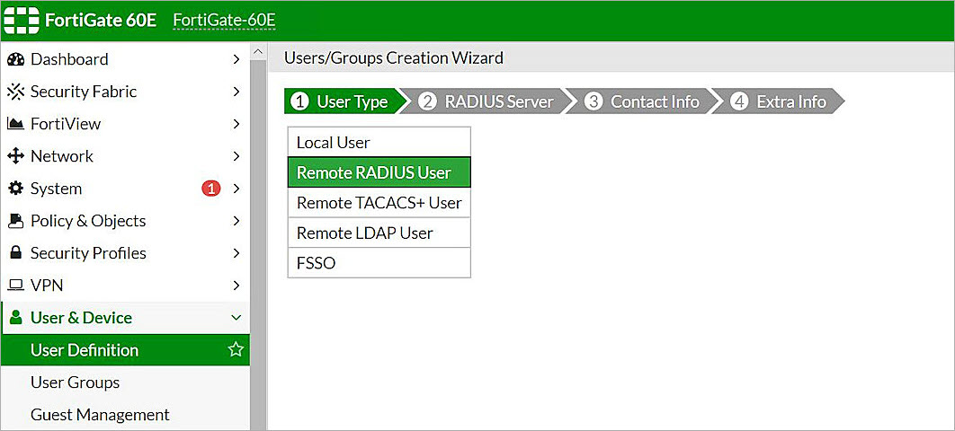Open Guest Management page
955x431 pixels.
coord(125,415)
